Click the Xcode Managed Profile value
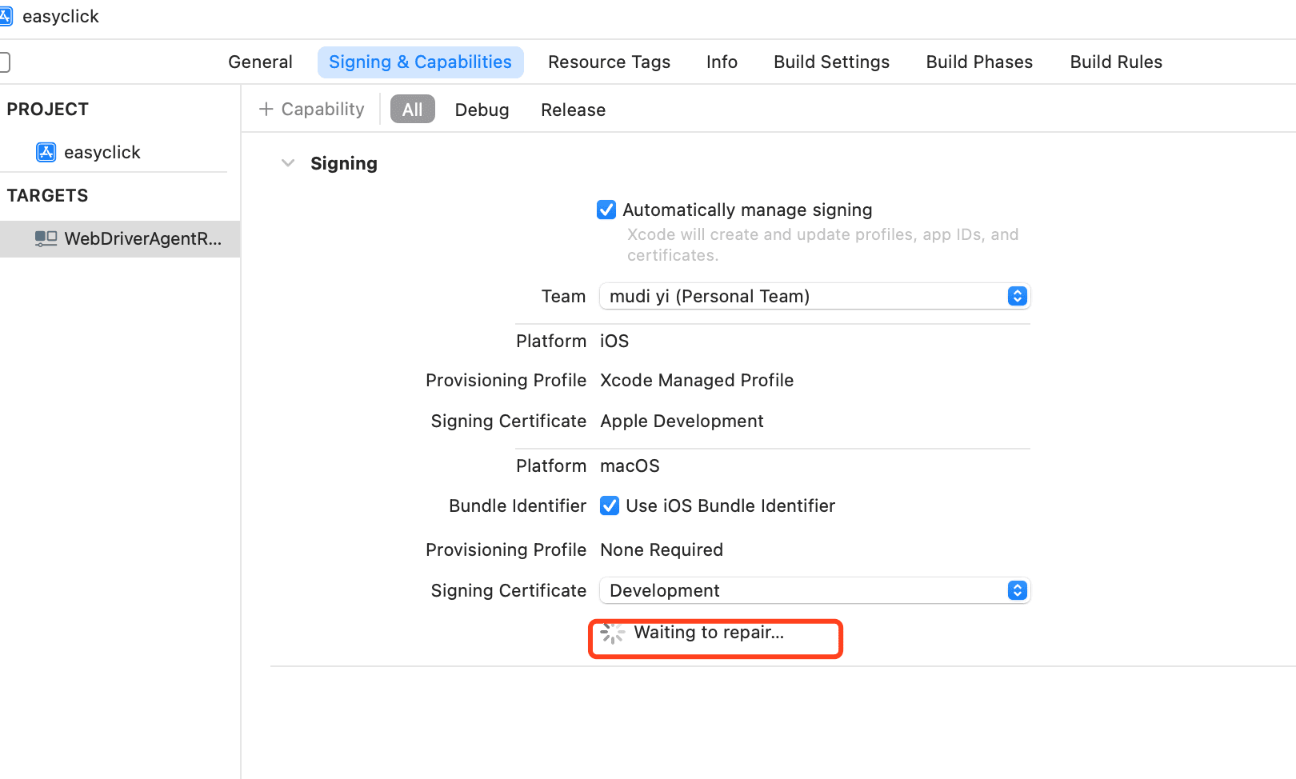The image size is (1296, 779). click(697, 380)
